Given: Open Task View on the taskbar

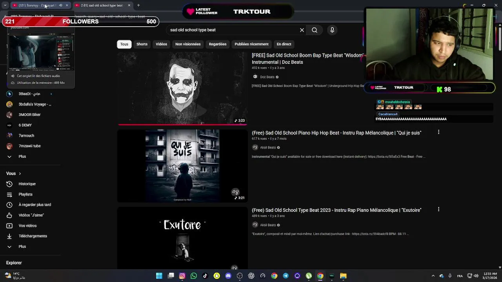Looking at the screenshot, I should tap(171, 276).
